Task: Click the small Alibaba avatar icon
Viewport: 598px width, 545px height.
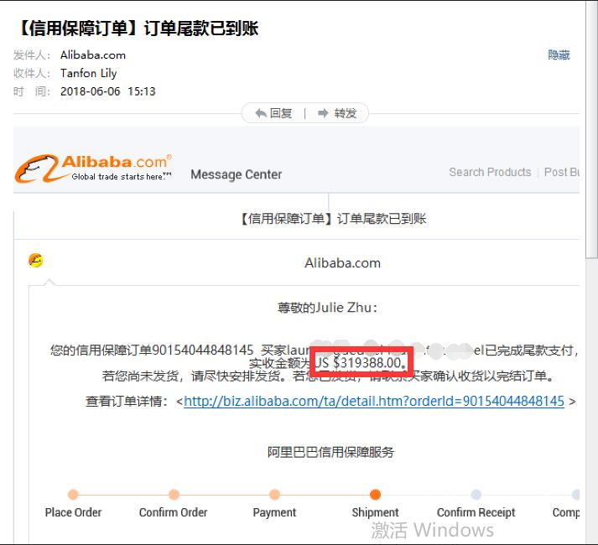Action: tap(35, 261)
